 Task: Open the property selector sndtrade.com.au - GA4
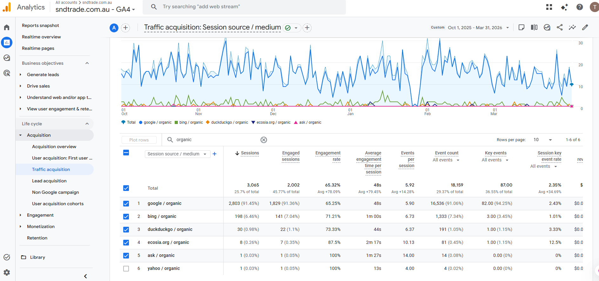95,9
